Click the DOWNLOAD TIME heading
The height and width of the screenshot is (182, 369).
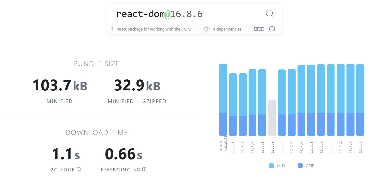click(x=97, y=132)
